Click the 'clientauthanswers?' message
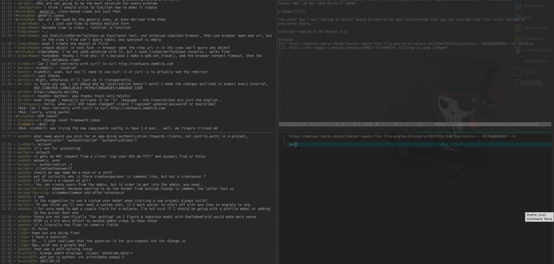The height and width of the screenshot is (264, 554). (x=54, y=169)
